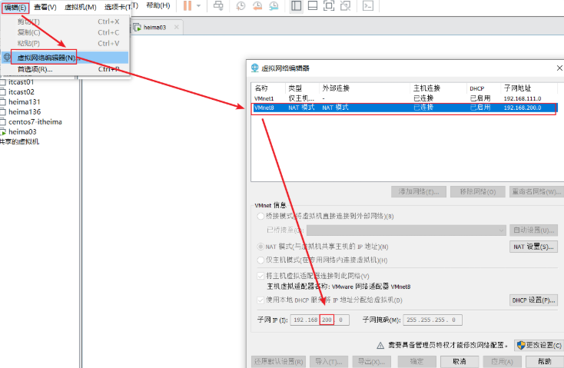Image resolution: width=564 pixels, height=368 pixels.
Task: Click the 子网 IP input field
Action: point(320,320)
